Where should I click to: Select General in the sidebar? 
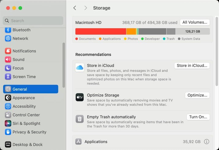click(31, 89)
